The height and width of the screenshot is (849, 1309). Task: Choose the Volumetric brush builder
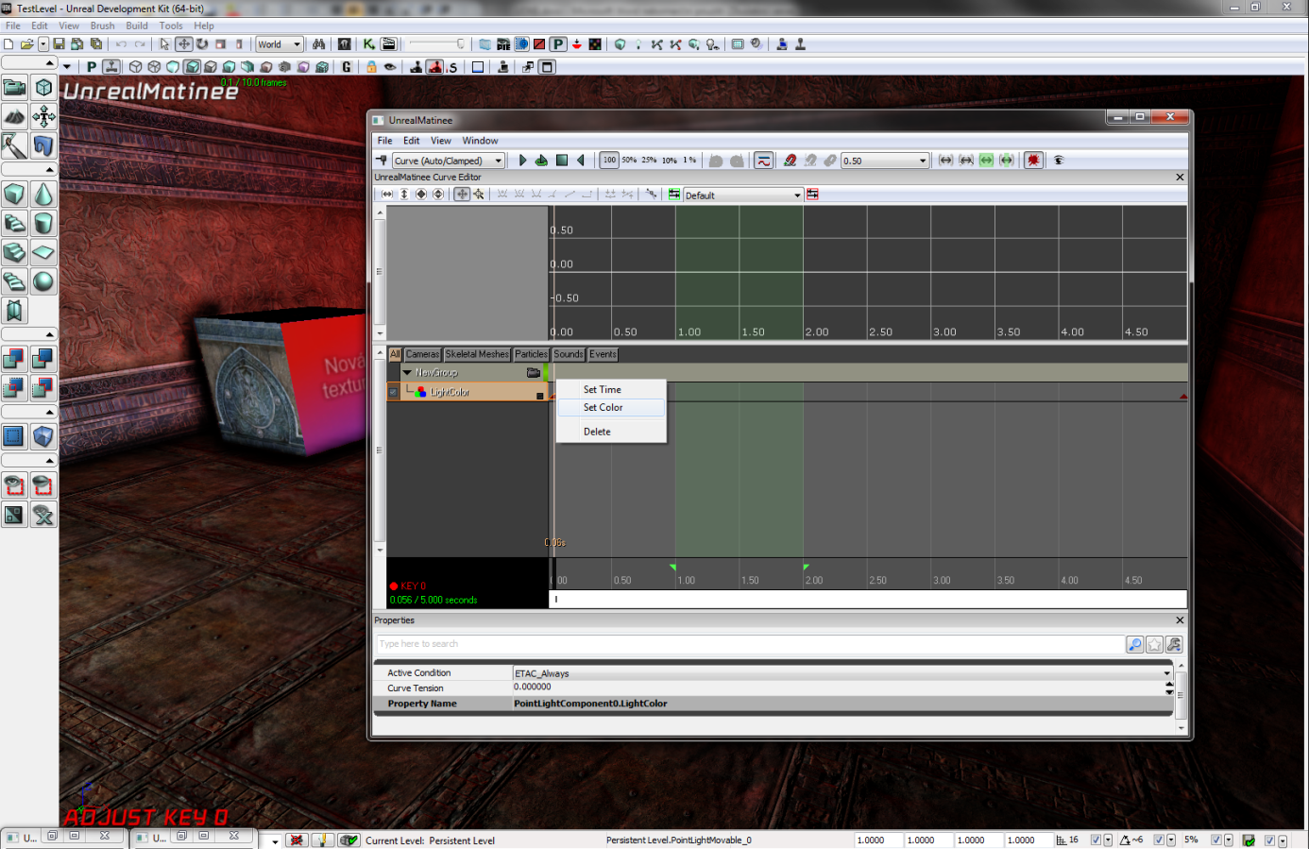click(x=14, y=312)
